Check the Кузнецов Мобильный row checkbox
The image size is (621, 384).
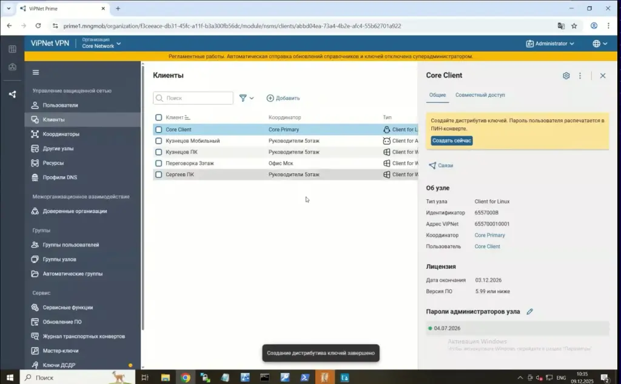pyautogui.click(x=158, y=141)
